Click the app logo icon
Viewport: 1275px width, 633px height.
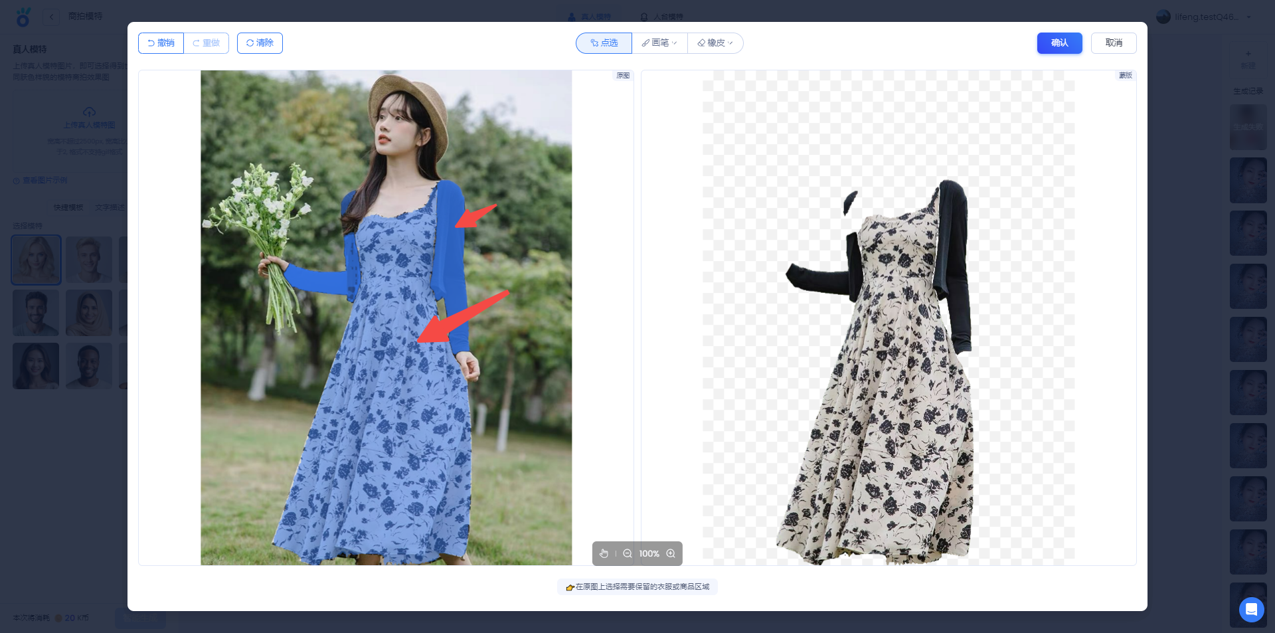[23, 17]
